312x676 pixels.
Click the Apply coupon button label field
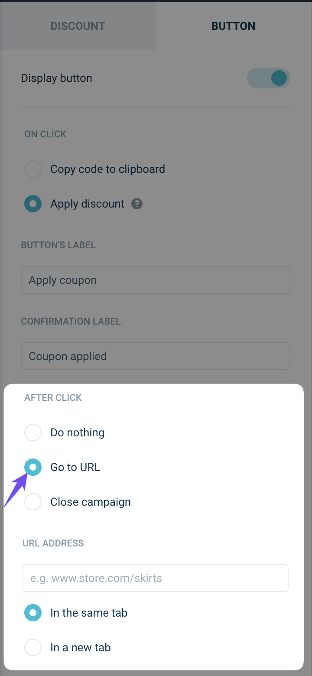point(156,280)
